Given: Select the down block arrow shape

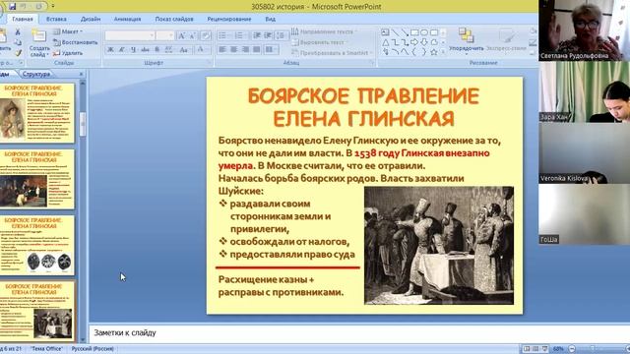Looking at the screenshot, I should pyautogui.click(x=424, y=42).
